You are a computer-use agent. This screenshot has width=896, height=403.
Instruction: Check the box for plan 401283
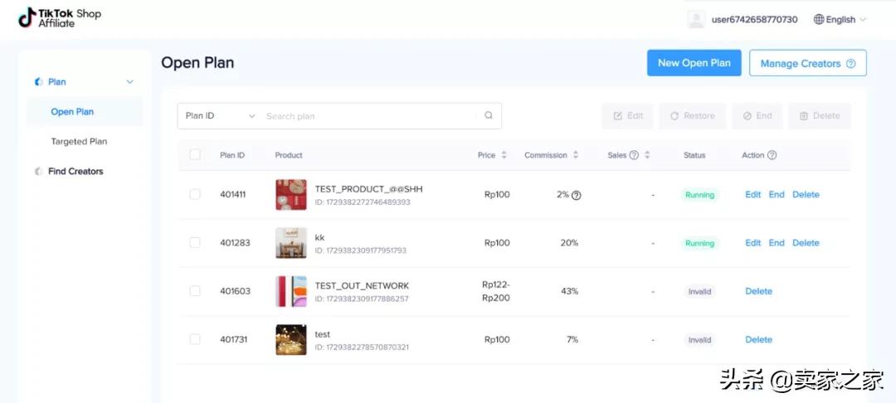tap(195, 243)
